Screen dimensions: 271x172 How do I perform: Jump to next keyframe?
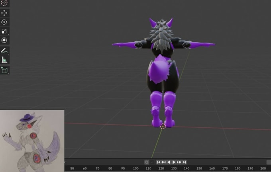click(179, 162)
